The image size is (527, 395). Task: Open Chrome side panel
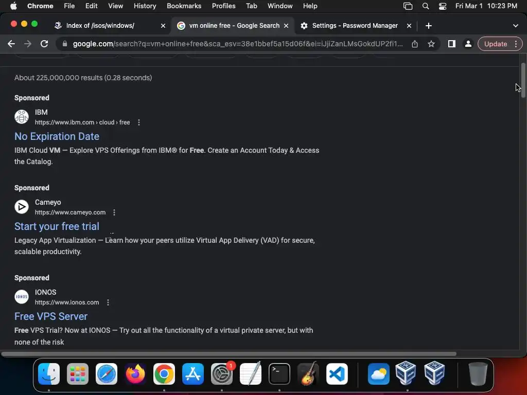452,44
